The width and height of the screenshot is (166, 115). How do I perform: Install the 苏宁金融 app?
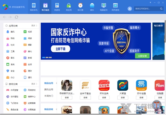pos(141,98)
